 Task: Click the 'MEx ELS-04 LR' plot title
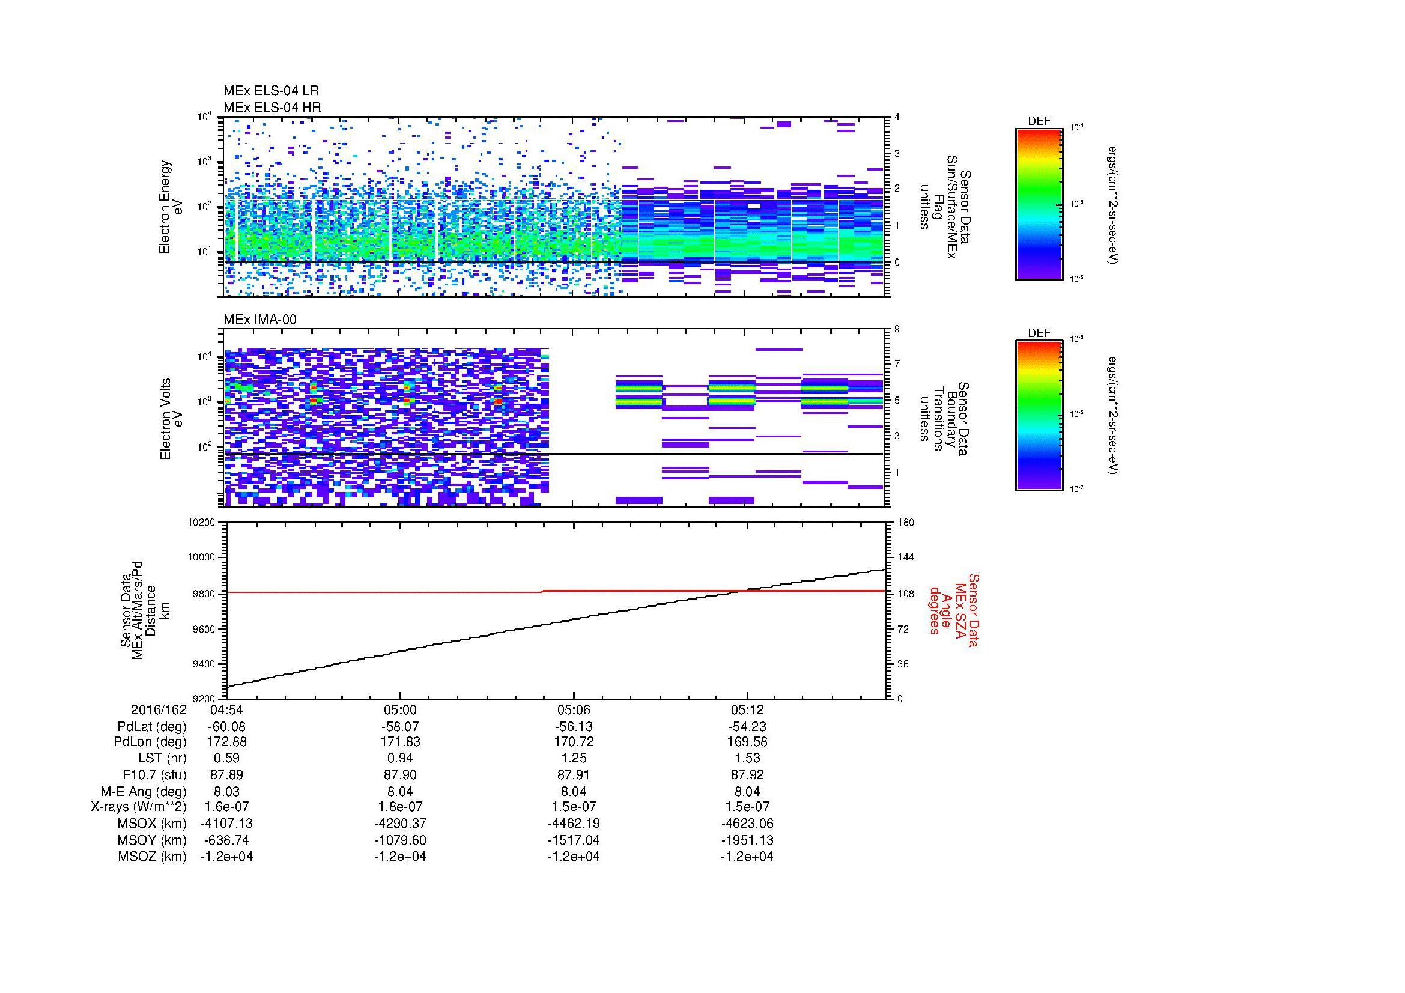(x=271, y=91)
